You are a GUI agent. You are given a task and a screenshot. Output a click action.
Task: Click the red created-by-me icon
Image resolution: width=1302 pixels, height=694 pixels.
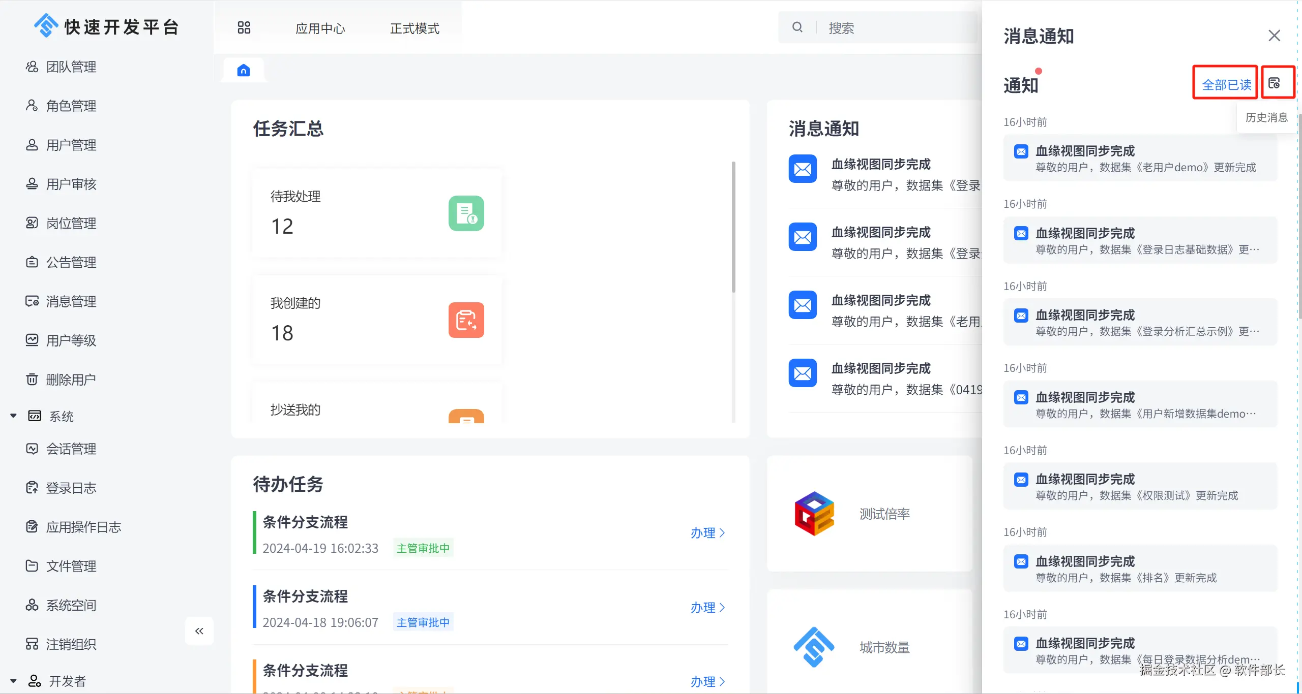466,320
